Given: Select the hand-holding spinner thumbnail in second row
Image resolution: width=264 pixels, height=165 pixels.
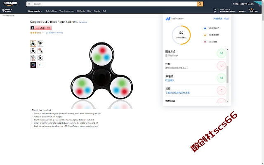Looking at the screenshot, I should click(x=40, y=50).
